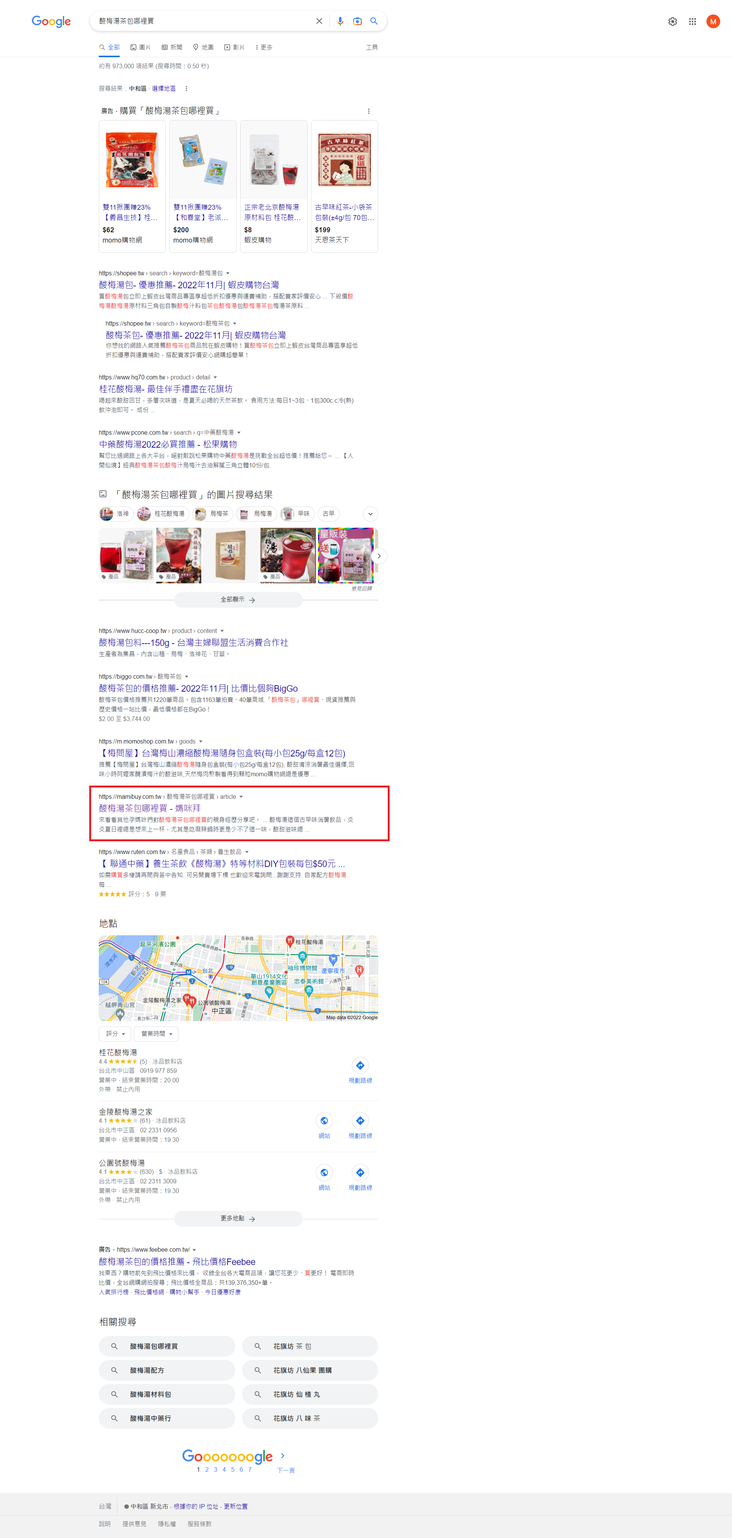Open the account avatar labeled M
Viewport: 732px width, 1538px height.
coord(713,21)
